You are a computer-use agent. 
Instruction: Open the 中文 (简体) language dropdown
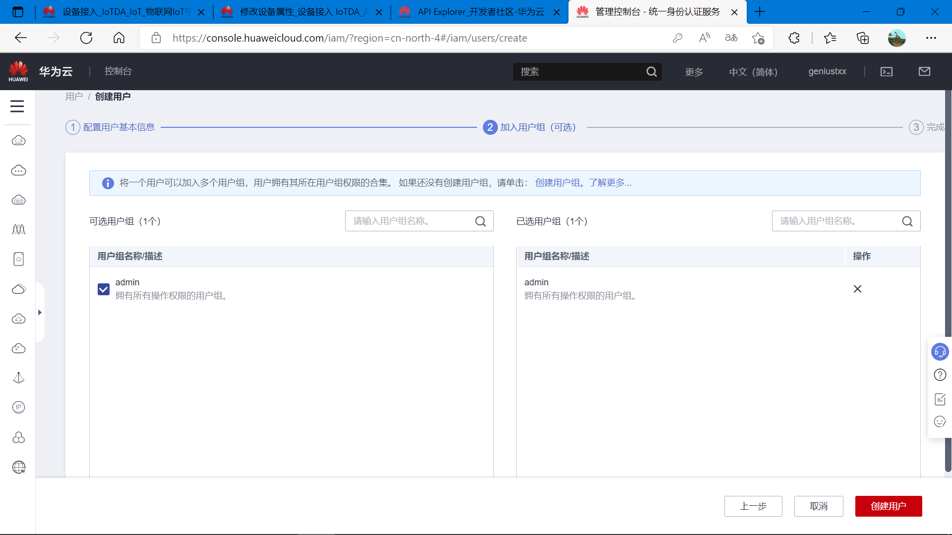pos(753,72)
